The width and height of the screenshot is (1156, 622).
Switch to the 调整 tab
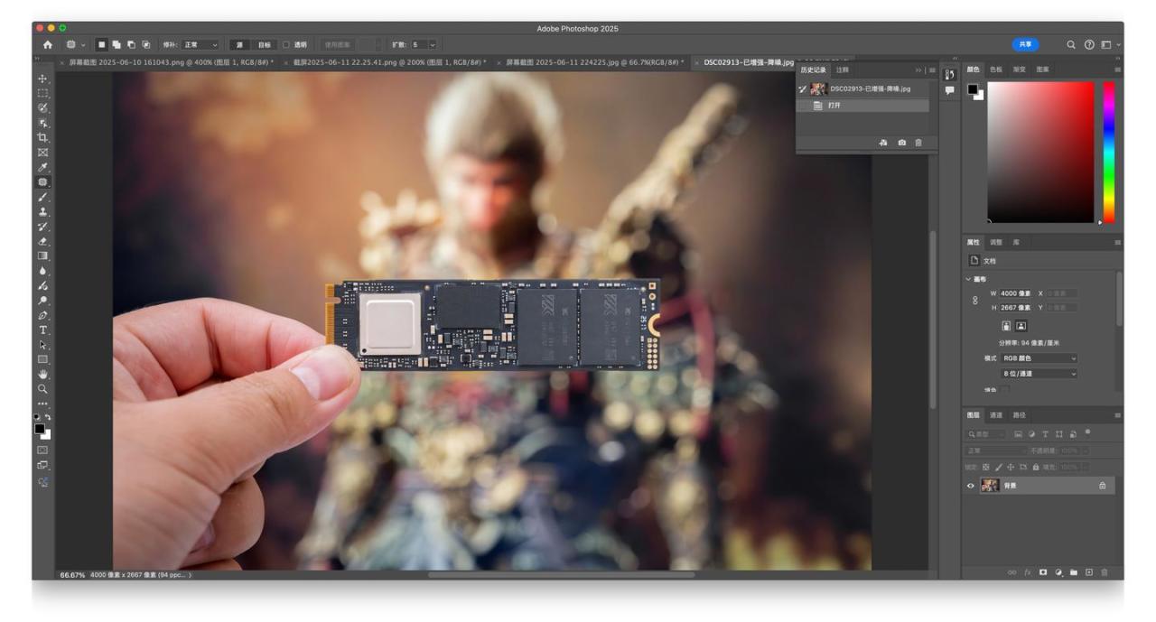996,242
